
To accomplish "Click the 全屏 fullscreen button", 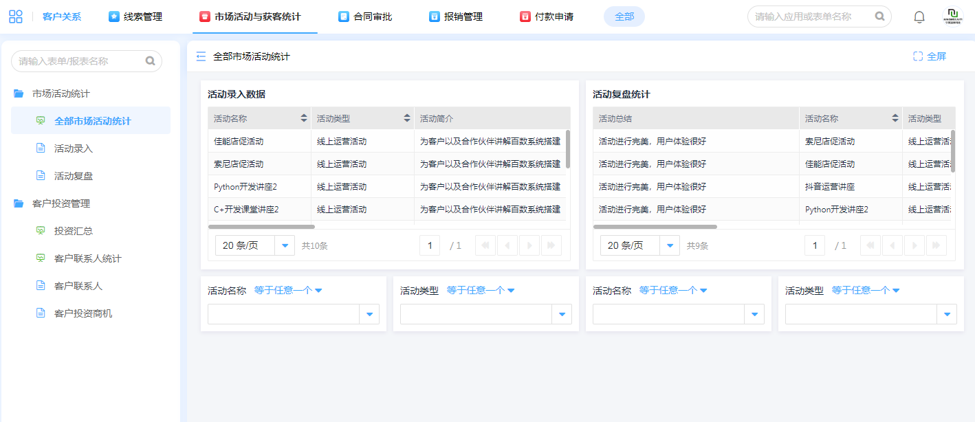I will click(x=930, y=56).
